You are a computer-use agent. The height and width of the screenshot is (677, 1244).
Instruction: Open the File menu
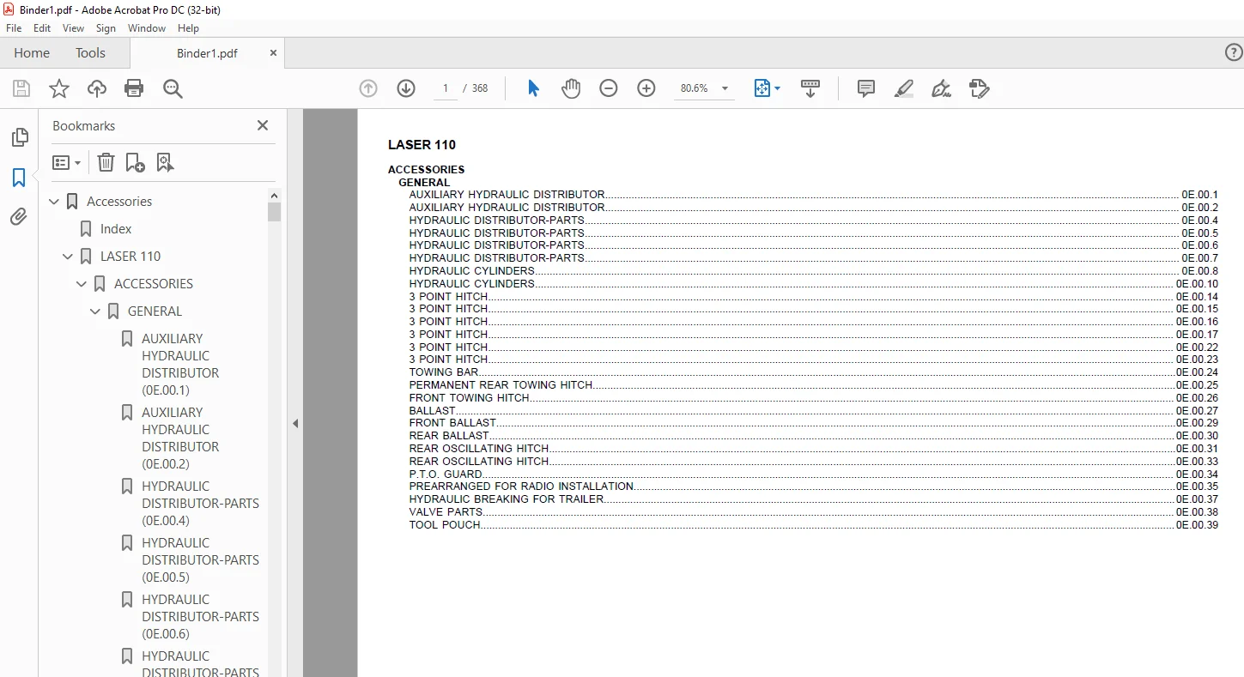coord(14,28)
